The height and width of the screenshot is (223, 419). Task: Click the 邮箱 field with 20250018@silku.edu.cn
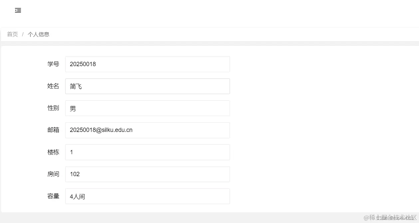pyautogui.click(x=147, y=130)
